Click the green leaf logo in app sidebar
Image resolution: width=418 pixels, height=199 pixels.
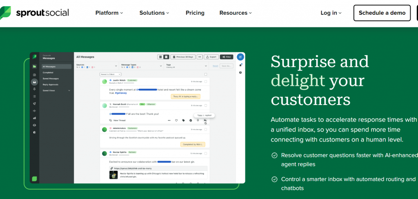[x=34, y=56]
